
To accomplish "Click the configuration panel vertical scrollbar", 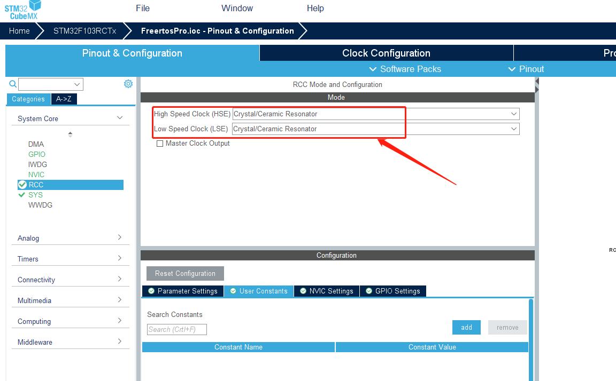I will [x=531, y=339].
